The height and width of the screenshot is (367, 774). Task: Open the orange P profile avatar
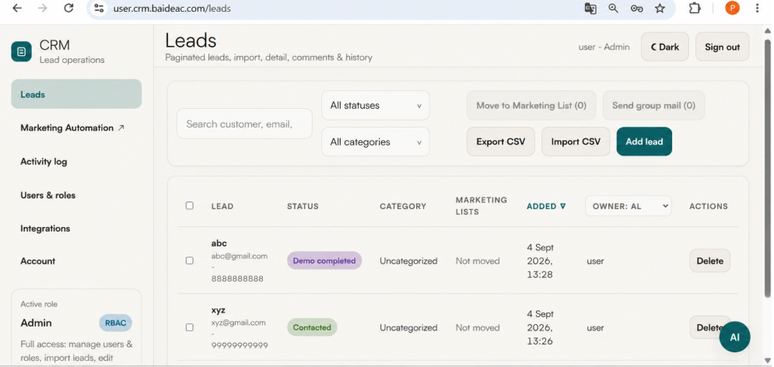click(x=732, y=8)
